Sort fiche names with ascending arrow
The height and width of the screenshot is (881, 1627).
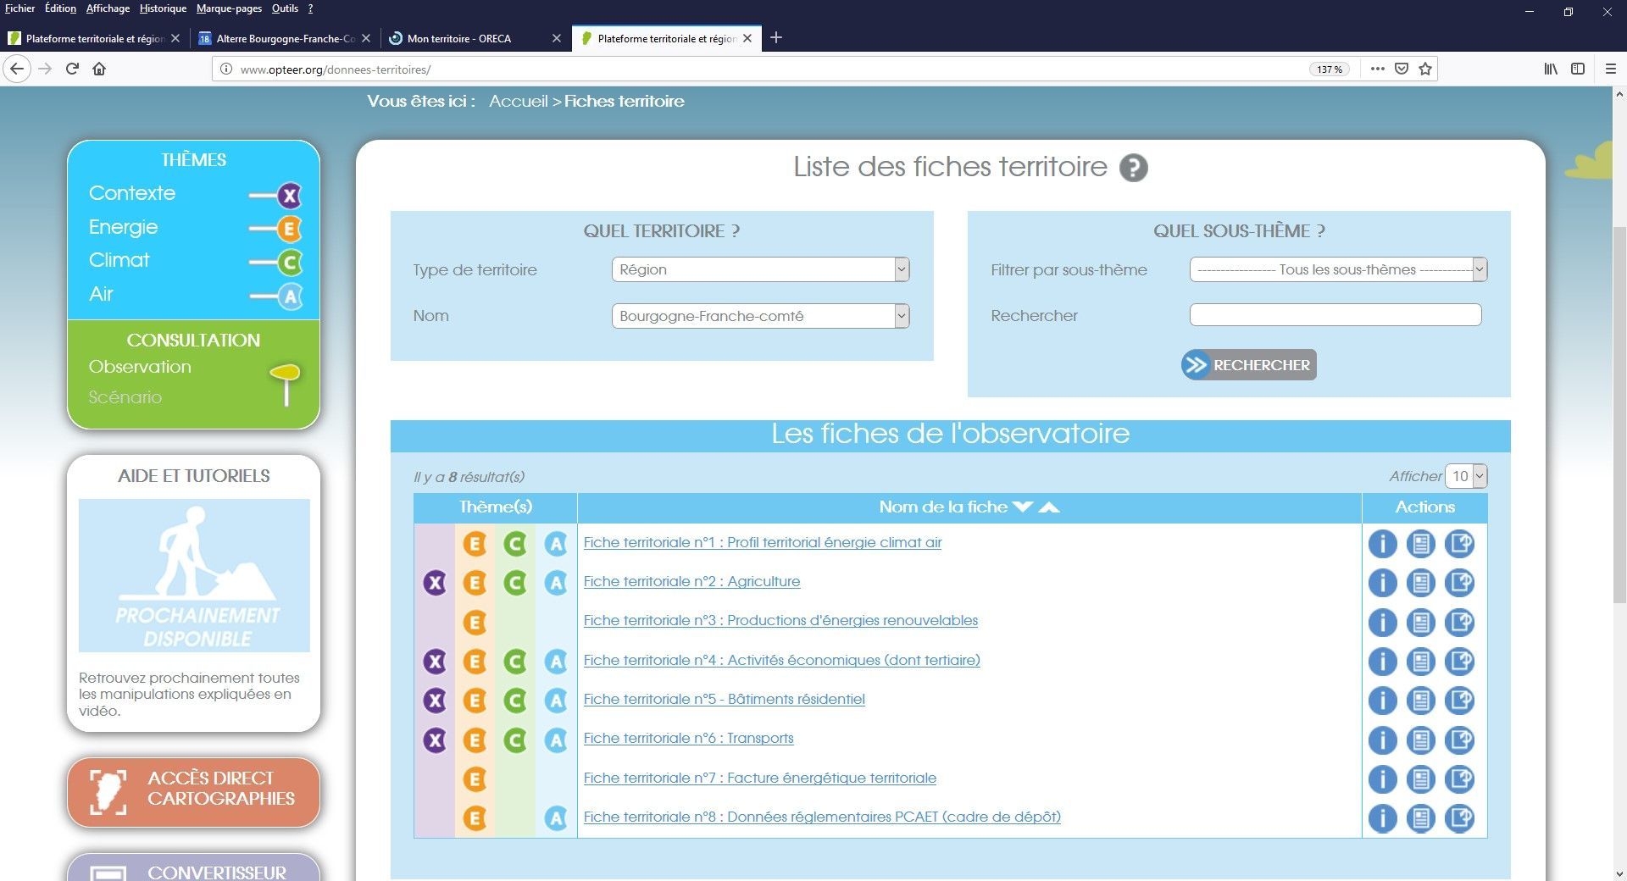(x=1049, y=507)
